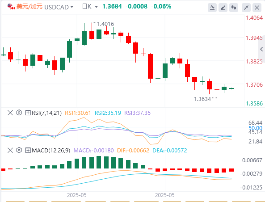
Task: Open RSI settings hexagon icon
Action: coord(19,113)
